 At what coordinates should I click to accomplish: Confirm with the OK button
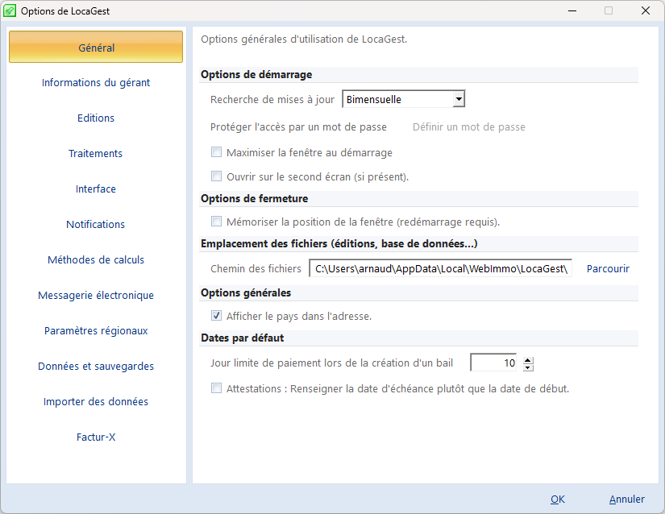(x=558, y=499)
